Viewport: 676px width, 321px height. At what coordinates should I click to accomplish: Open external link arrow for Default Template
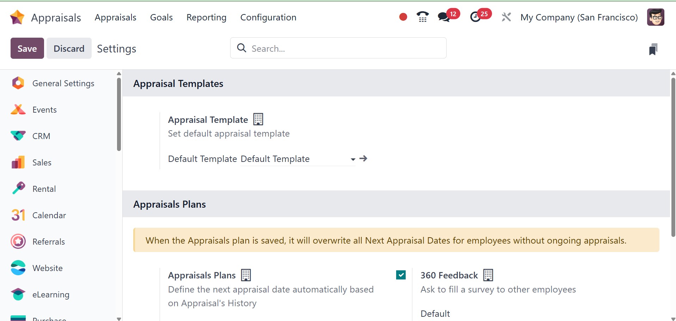(363, 159)
